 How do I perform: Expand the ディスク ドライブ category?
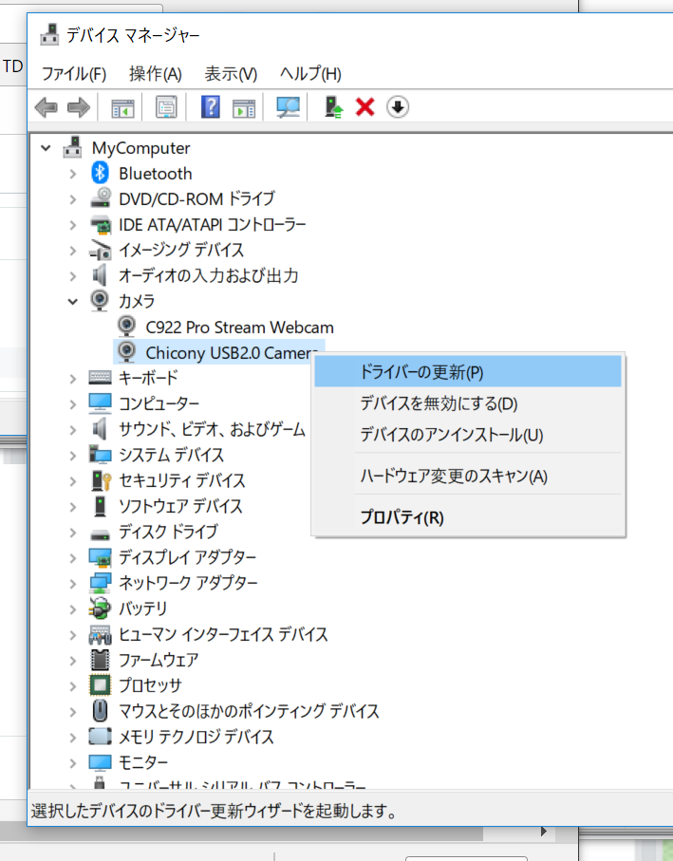click(x=73, y=533)
